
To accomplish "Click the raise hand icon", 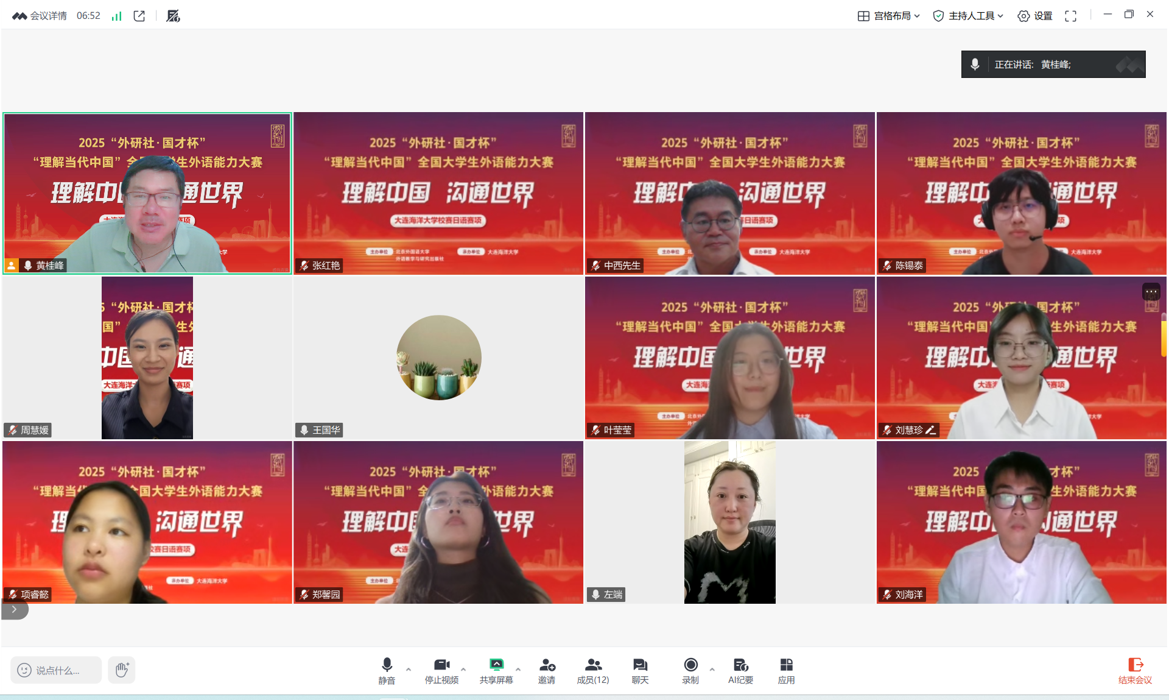I will pyautogui.click(x=122, y=670).
